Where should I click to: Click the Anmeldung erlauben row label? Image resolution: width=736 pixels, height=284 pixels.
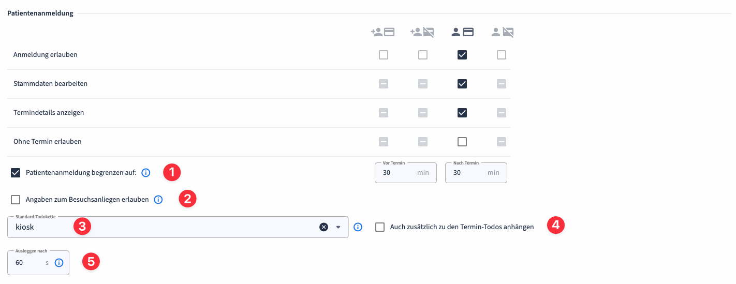click(x=46, y=54)
